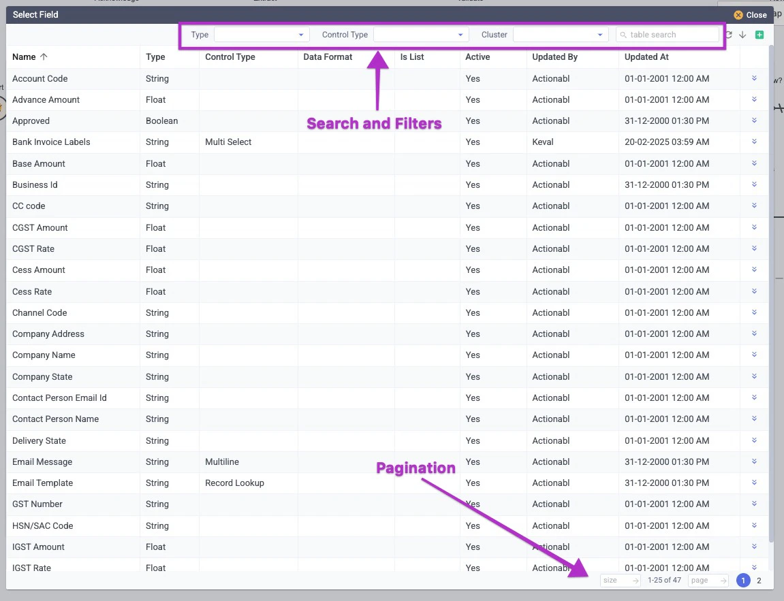Sort by the Active column header
The width and height of the screenshot is (784, 601).
tap(477, 57)
